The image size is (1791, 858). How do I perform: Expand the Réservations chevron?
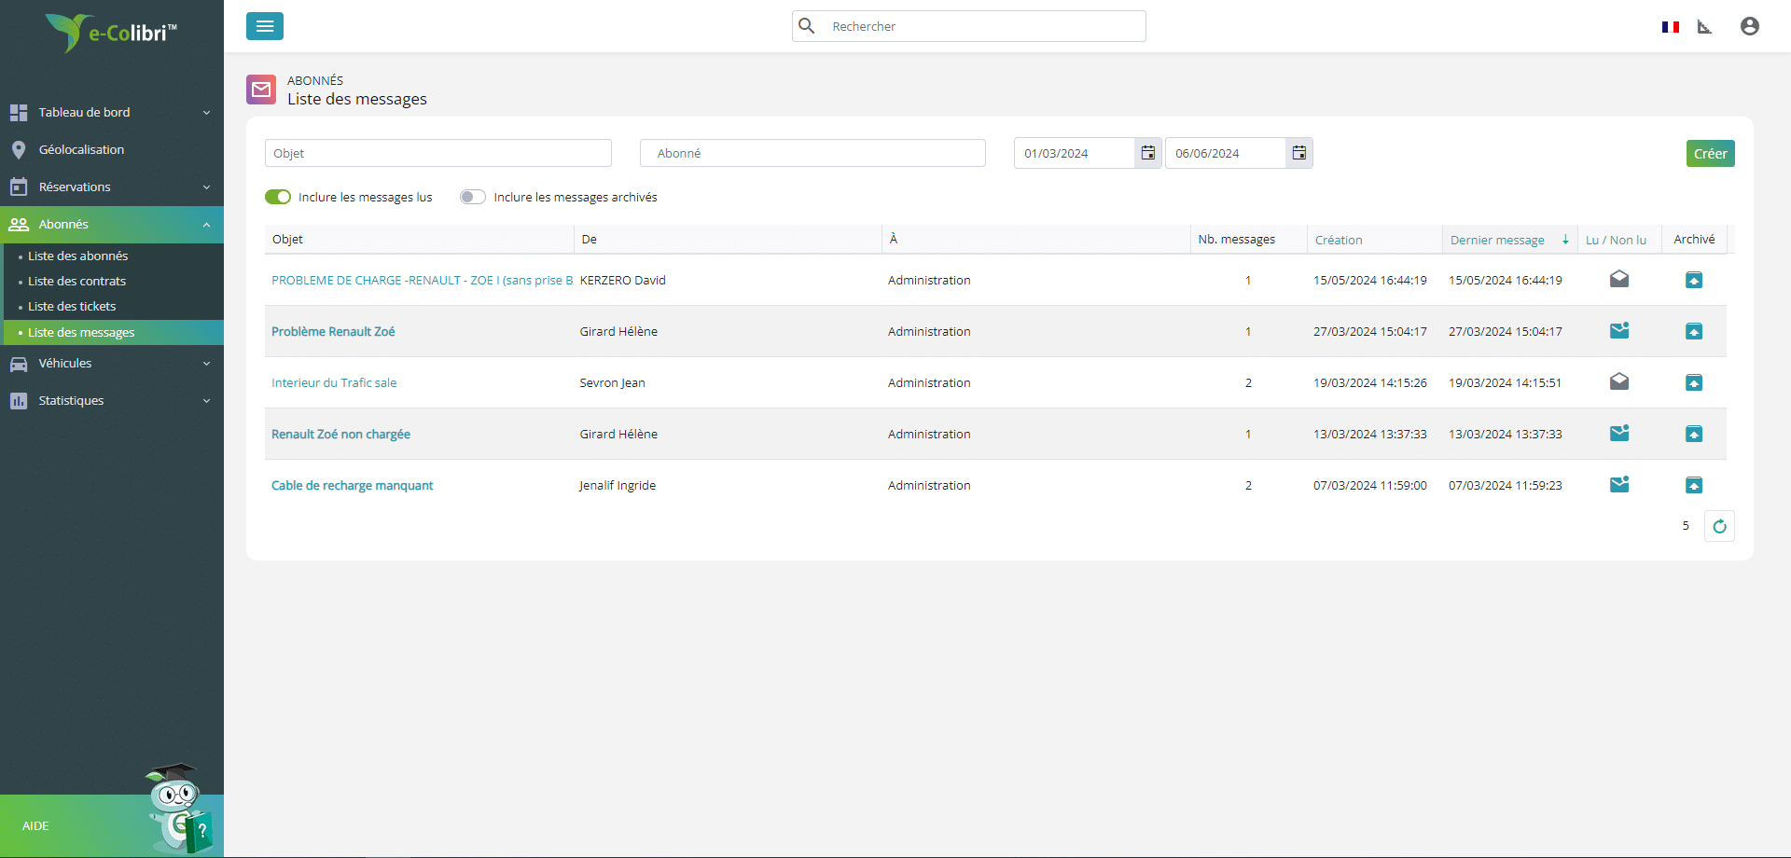206,187
